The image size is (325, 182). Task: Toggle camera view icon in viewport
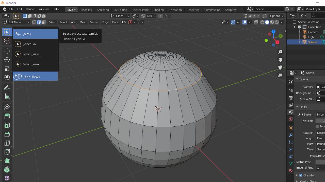pyautogui.click(x=280, y=67)
